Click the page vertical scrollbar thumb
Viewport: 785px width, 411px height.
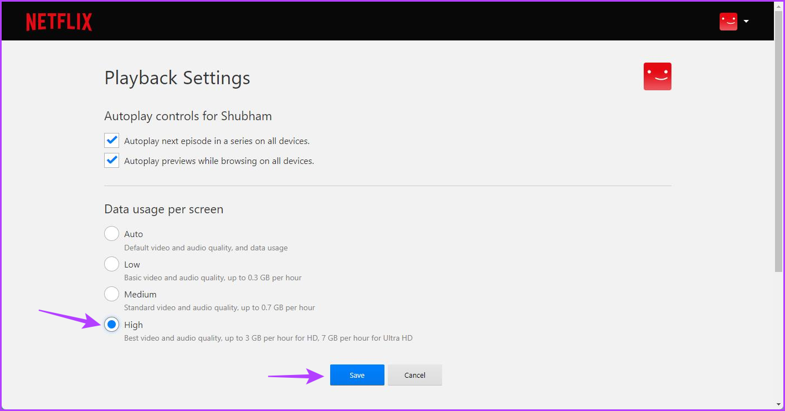[779, 141]
